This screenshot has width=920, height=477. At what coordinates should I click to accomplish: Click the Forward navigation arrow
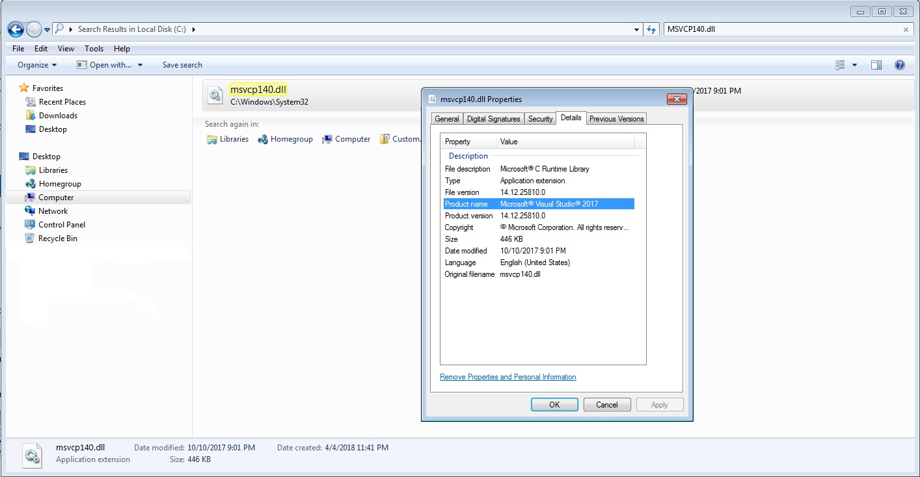tap(34, 29)
